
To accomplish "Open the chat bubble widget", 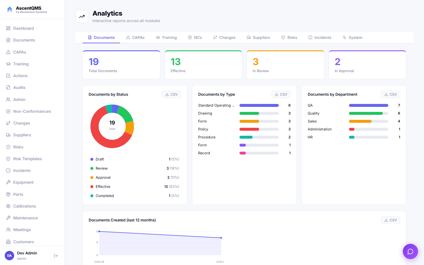I will click(x=410, y=251).
